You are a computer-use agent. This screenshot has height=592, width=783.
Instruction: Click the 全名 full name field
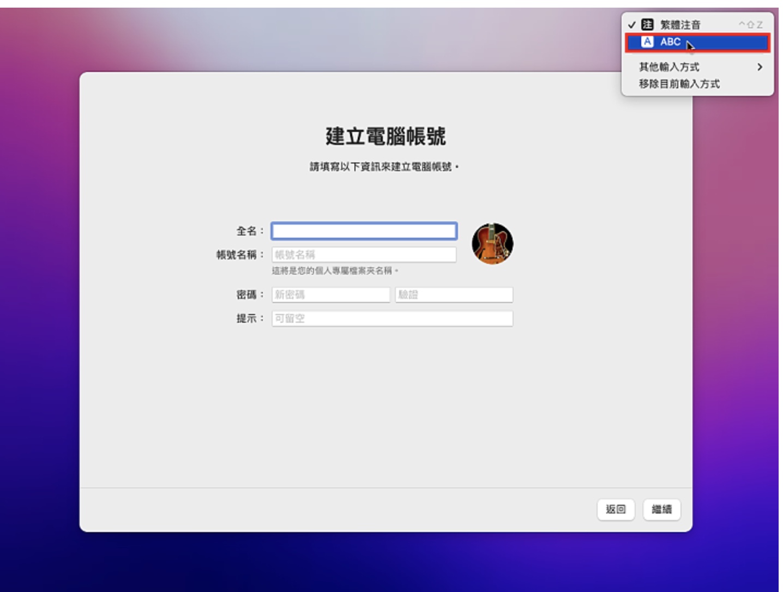[x=364, y=231]
